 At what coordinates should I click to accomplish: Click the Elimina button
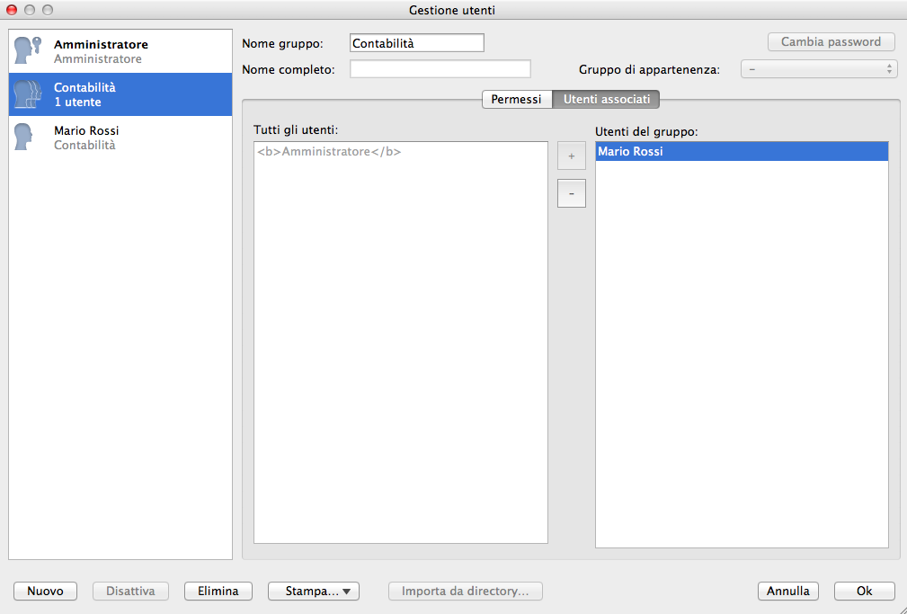[218, 591]
